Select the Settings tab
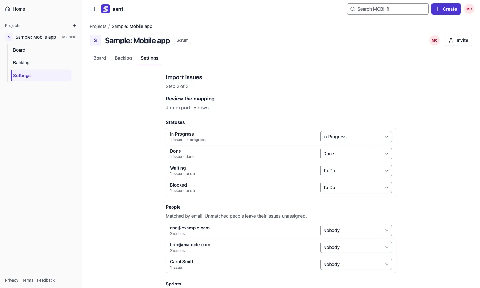Viewport: 480px width, 288px height. click(149, 58)
